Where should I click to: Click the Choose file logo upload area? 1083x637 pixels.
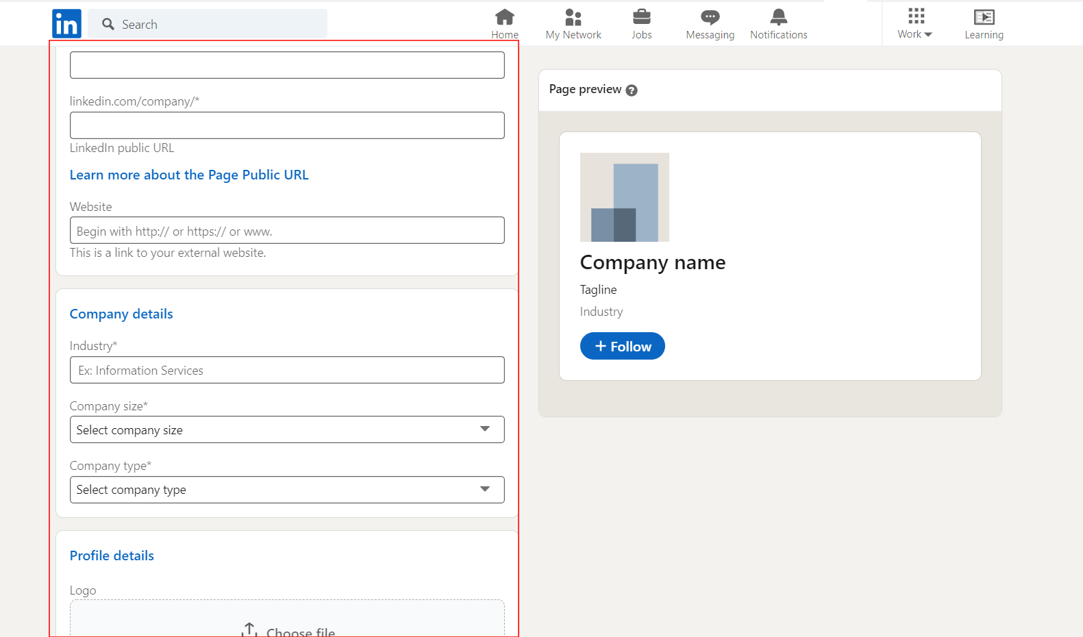pos(287,619)
